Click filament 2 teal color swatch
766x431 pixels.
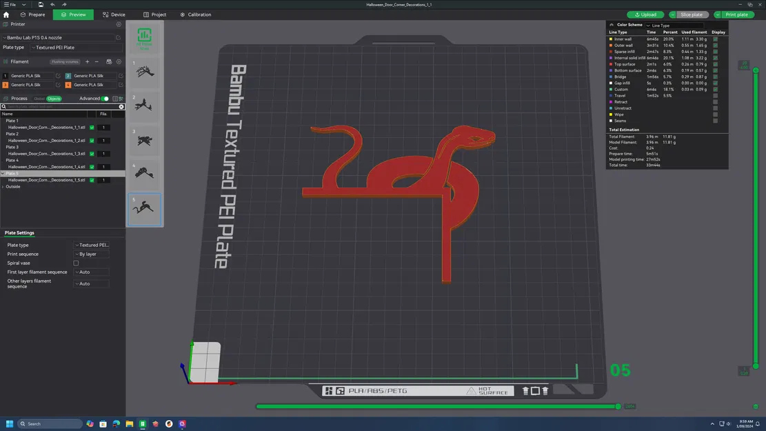[68, 76]
